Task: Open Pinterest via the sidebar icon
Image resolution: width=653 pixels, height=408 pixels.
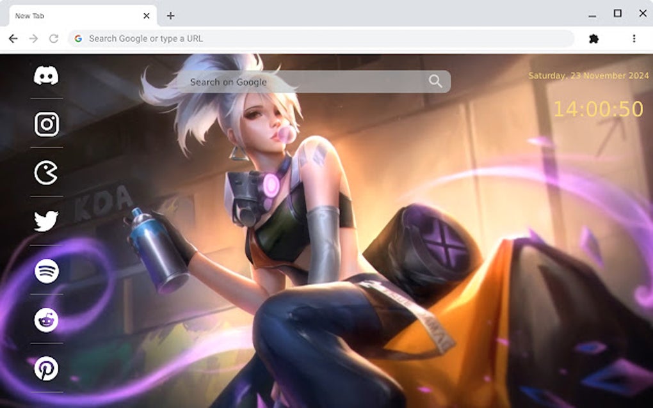Action: tap(45, 368)
